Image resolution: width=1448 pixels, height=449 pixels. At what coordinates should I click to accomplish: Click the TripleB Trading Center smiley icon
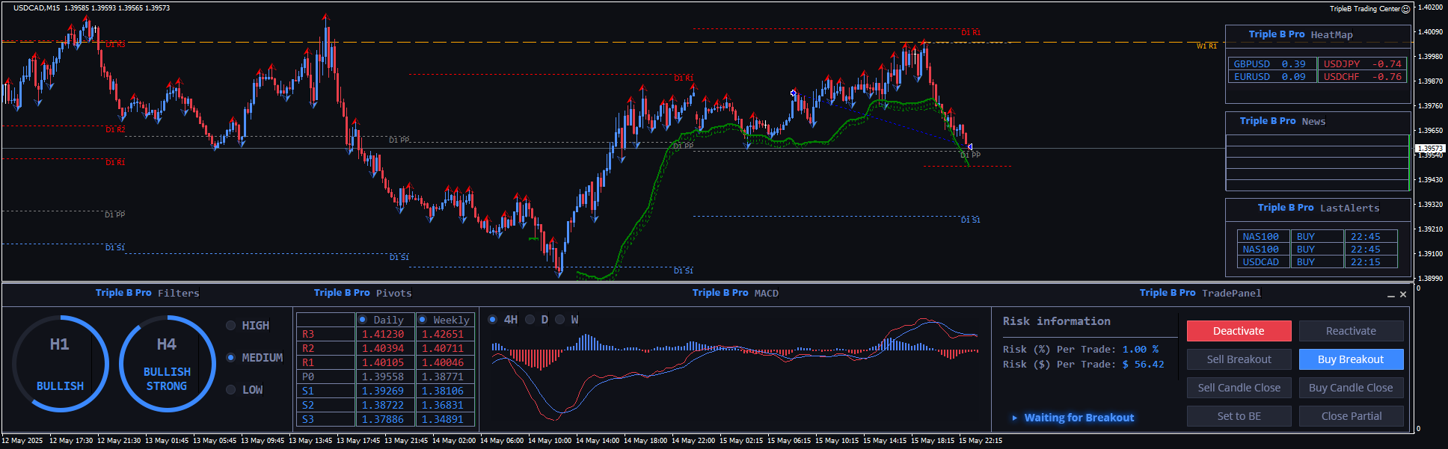pyautogui.click(x=1405, y=9)
